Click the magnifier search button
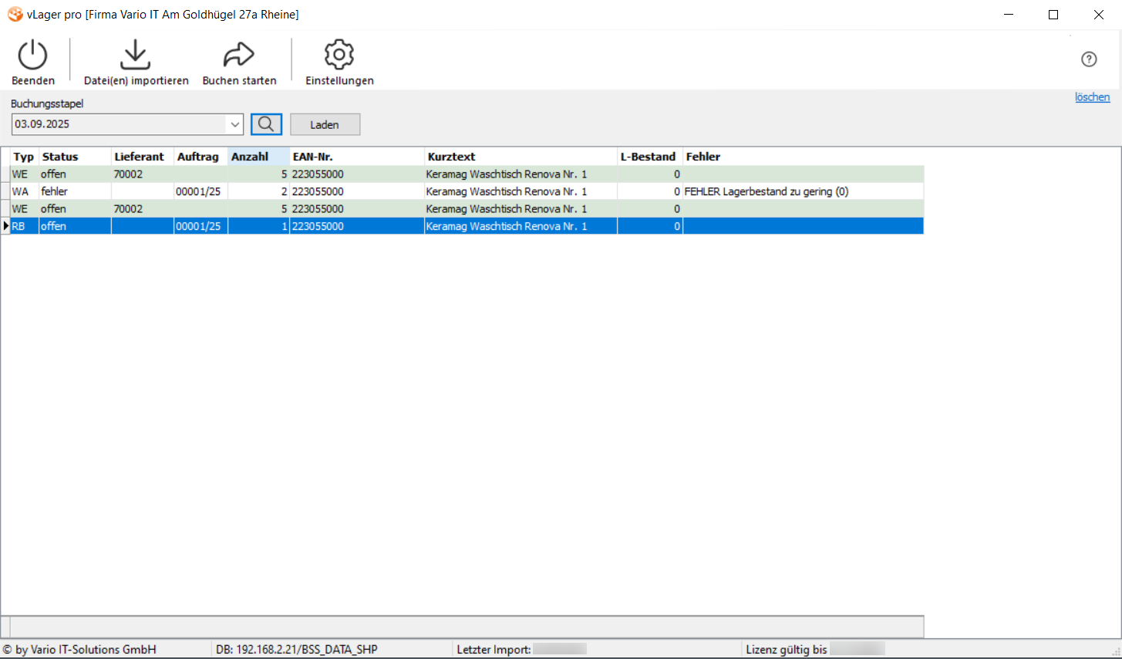This screenshot has width=1122, height=659. (266, 124)
